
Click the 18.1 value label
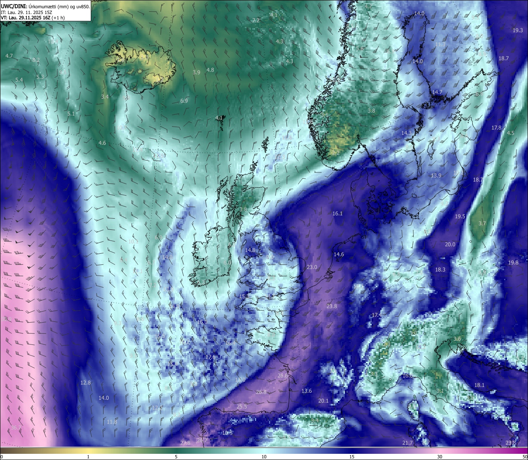[479, 385]
